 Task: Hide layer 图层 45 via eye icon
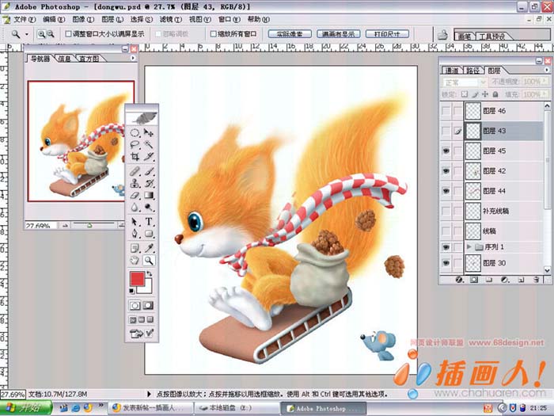446,151
